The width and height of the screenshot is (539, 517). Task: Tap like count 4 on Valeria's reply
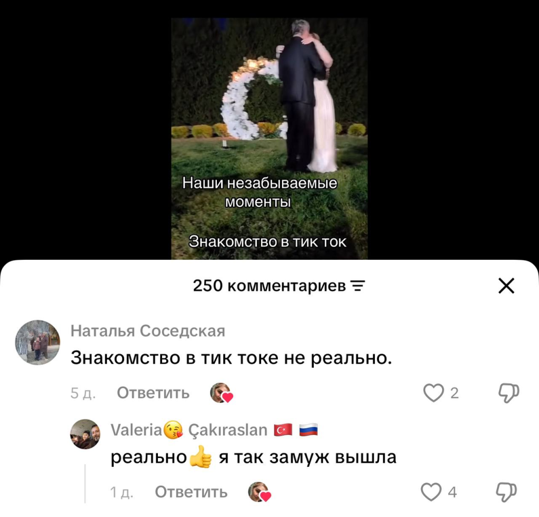pos(452,492)
